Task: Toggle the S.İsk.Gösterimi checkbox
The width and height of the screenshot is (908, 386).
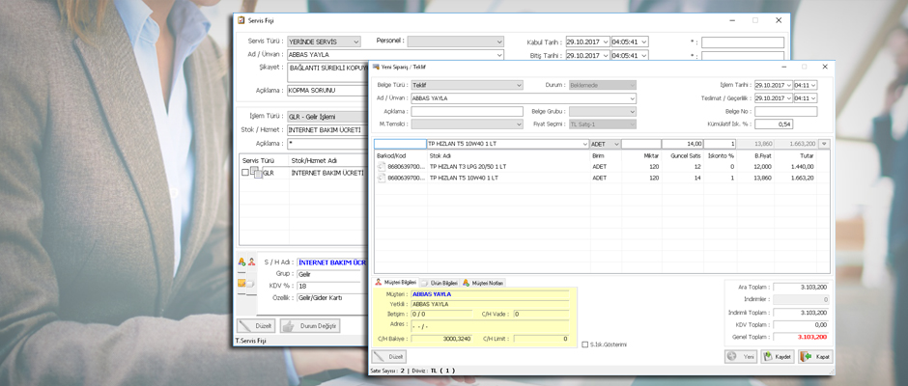Action: pos(584,345)
